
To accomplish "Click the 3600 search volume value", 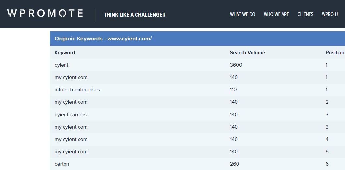I will 236,65.
